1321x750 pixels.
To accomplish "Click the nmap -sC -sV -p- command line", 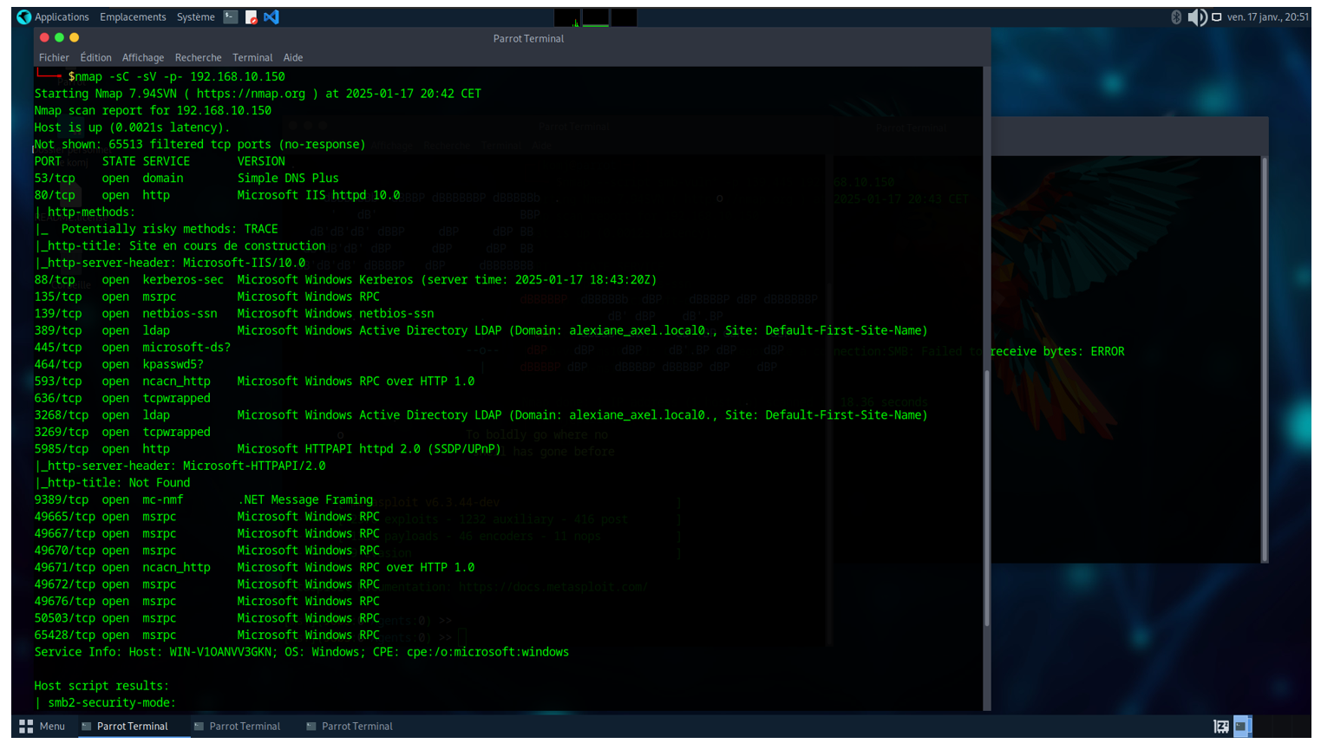I will pos(176,76).
